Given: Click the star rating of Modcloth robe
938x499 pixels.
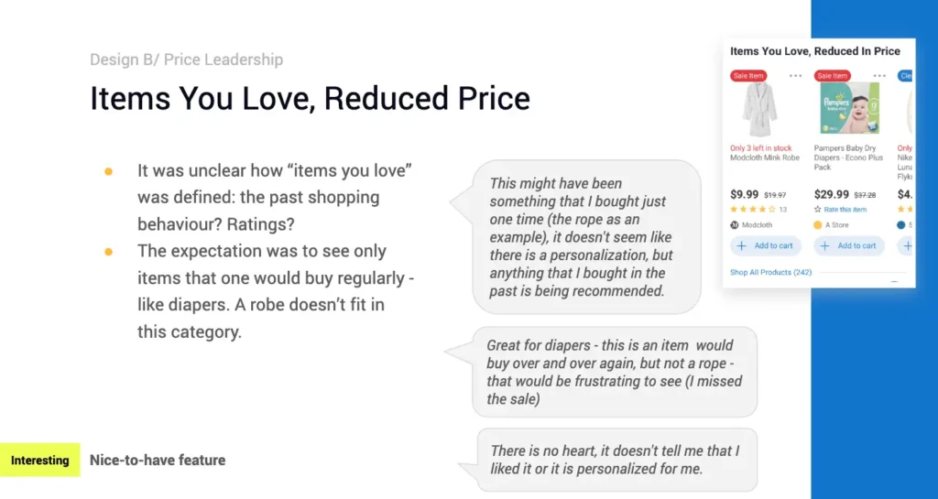Looking at the screenshot, I should (x=752, y=210).
